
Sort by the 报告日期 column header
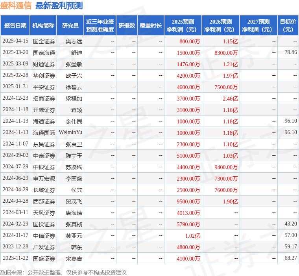[15, 26]
